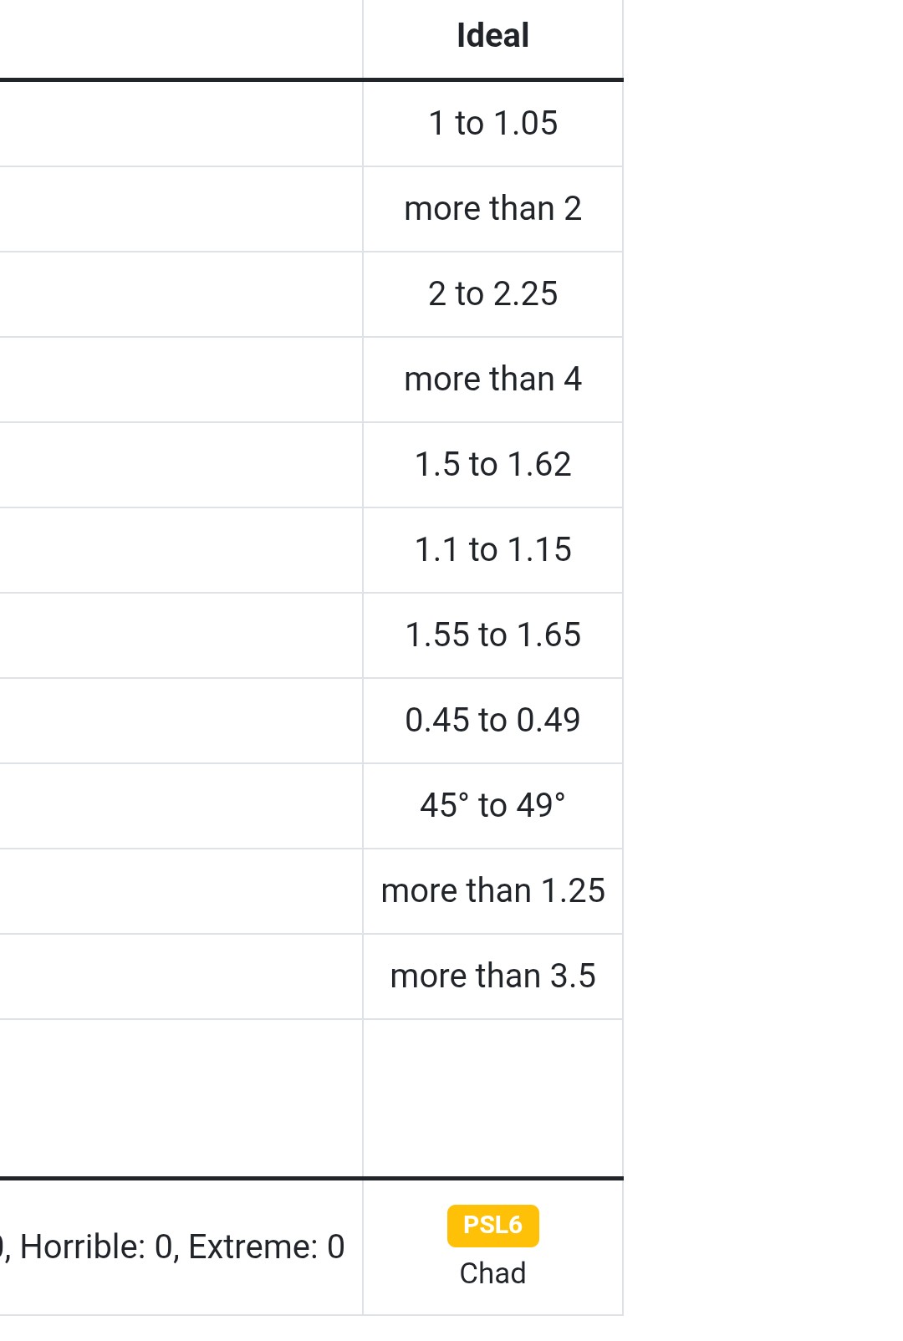The height and width of the screenshot is (1341, 903).
Task: Click the 'more than 4' cell
Action: pyautogui.click(x=492, y=380)
